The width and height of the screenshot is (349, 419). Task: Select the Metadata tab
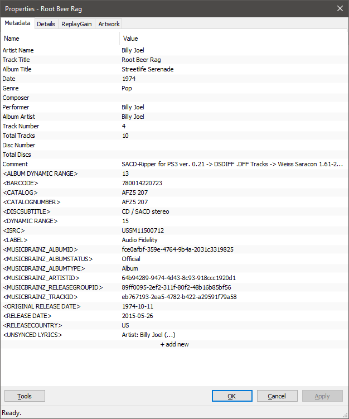click(x=17, y=23)
